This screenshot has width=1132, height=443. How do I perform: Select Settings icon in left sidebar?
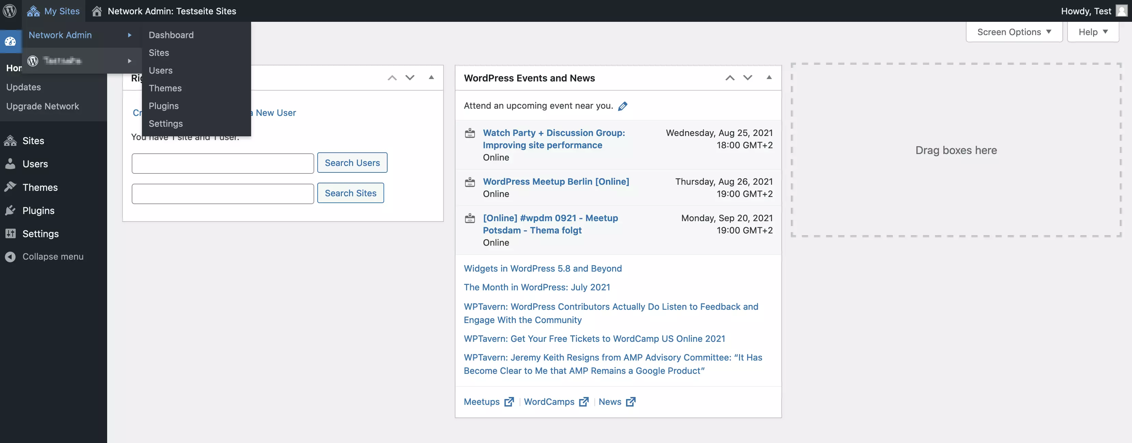11,234
